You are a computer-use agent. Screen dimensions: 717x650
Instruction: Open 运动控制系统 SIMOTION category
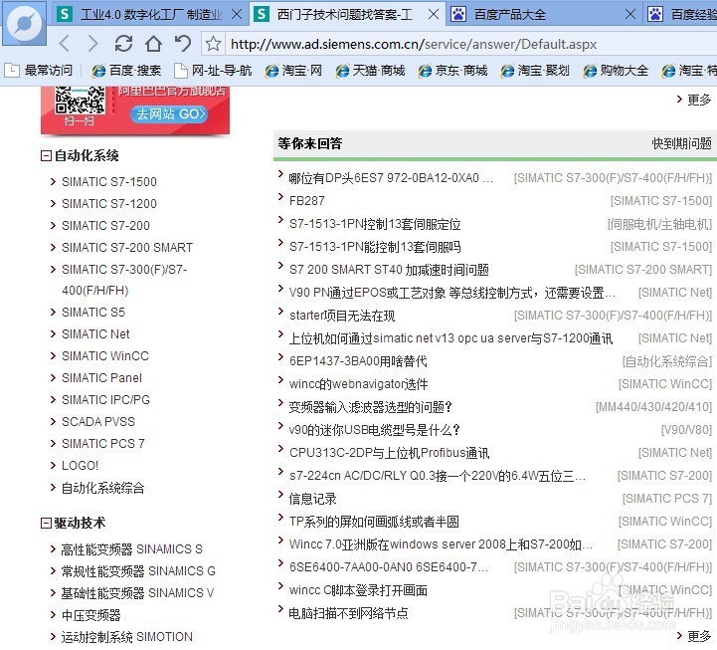coord(126,637)
